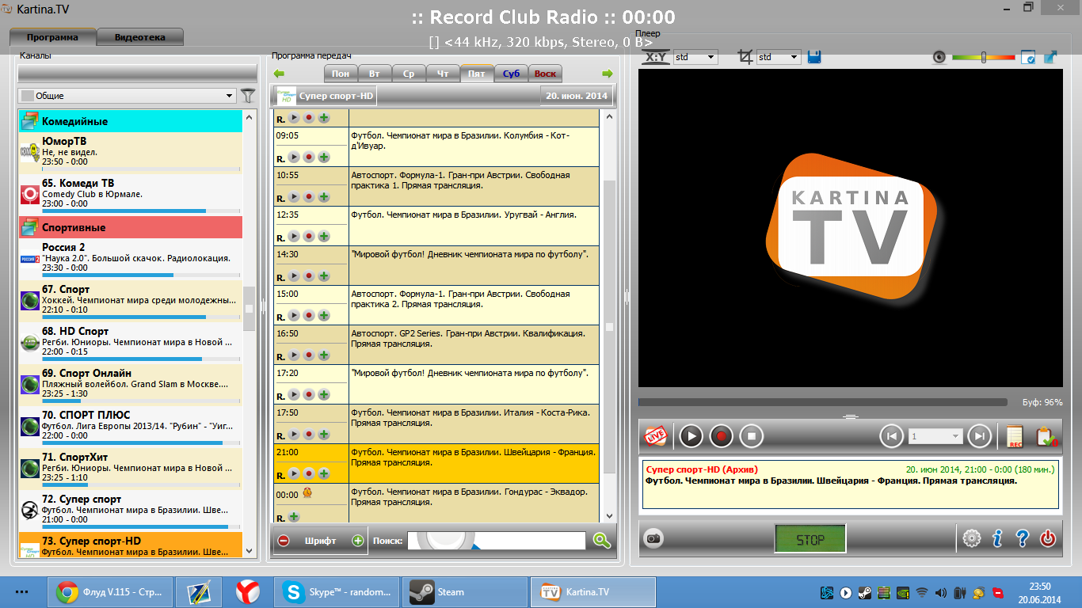Open scheduled tasks clipboard icon
The width and height of the screenshot is (1082, 608).
click(1046, 436)
